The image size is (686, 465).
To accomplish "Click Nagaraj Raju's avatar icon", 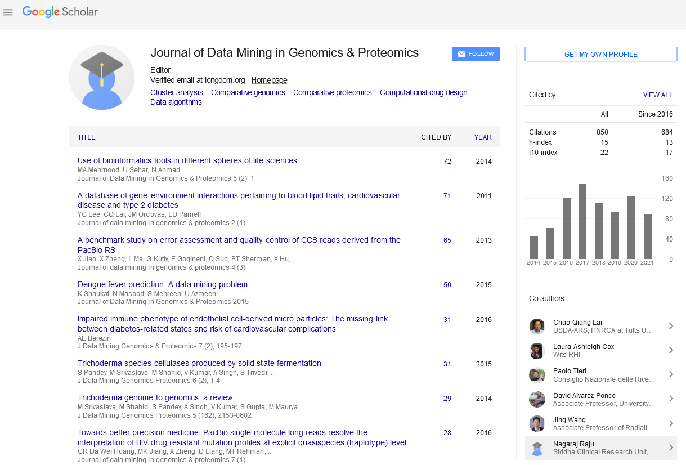I will tap(537, 448).
